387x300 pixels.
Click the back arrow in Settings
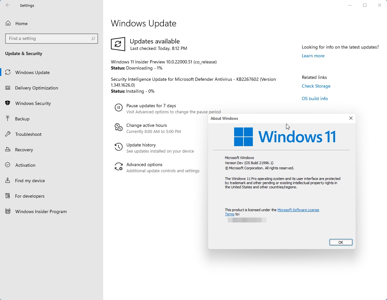tap(8, 5)
